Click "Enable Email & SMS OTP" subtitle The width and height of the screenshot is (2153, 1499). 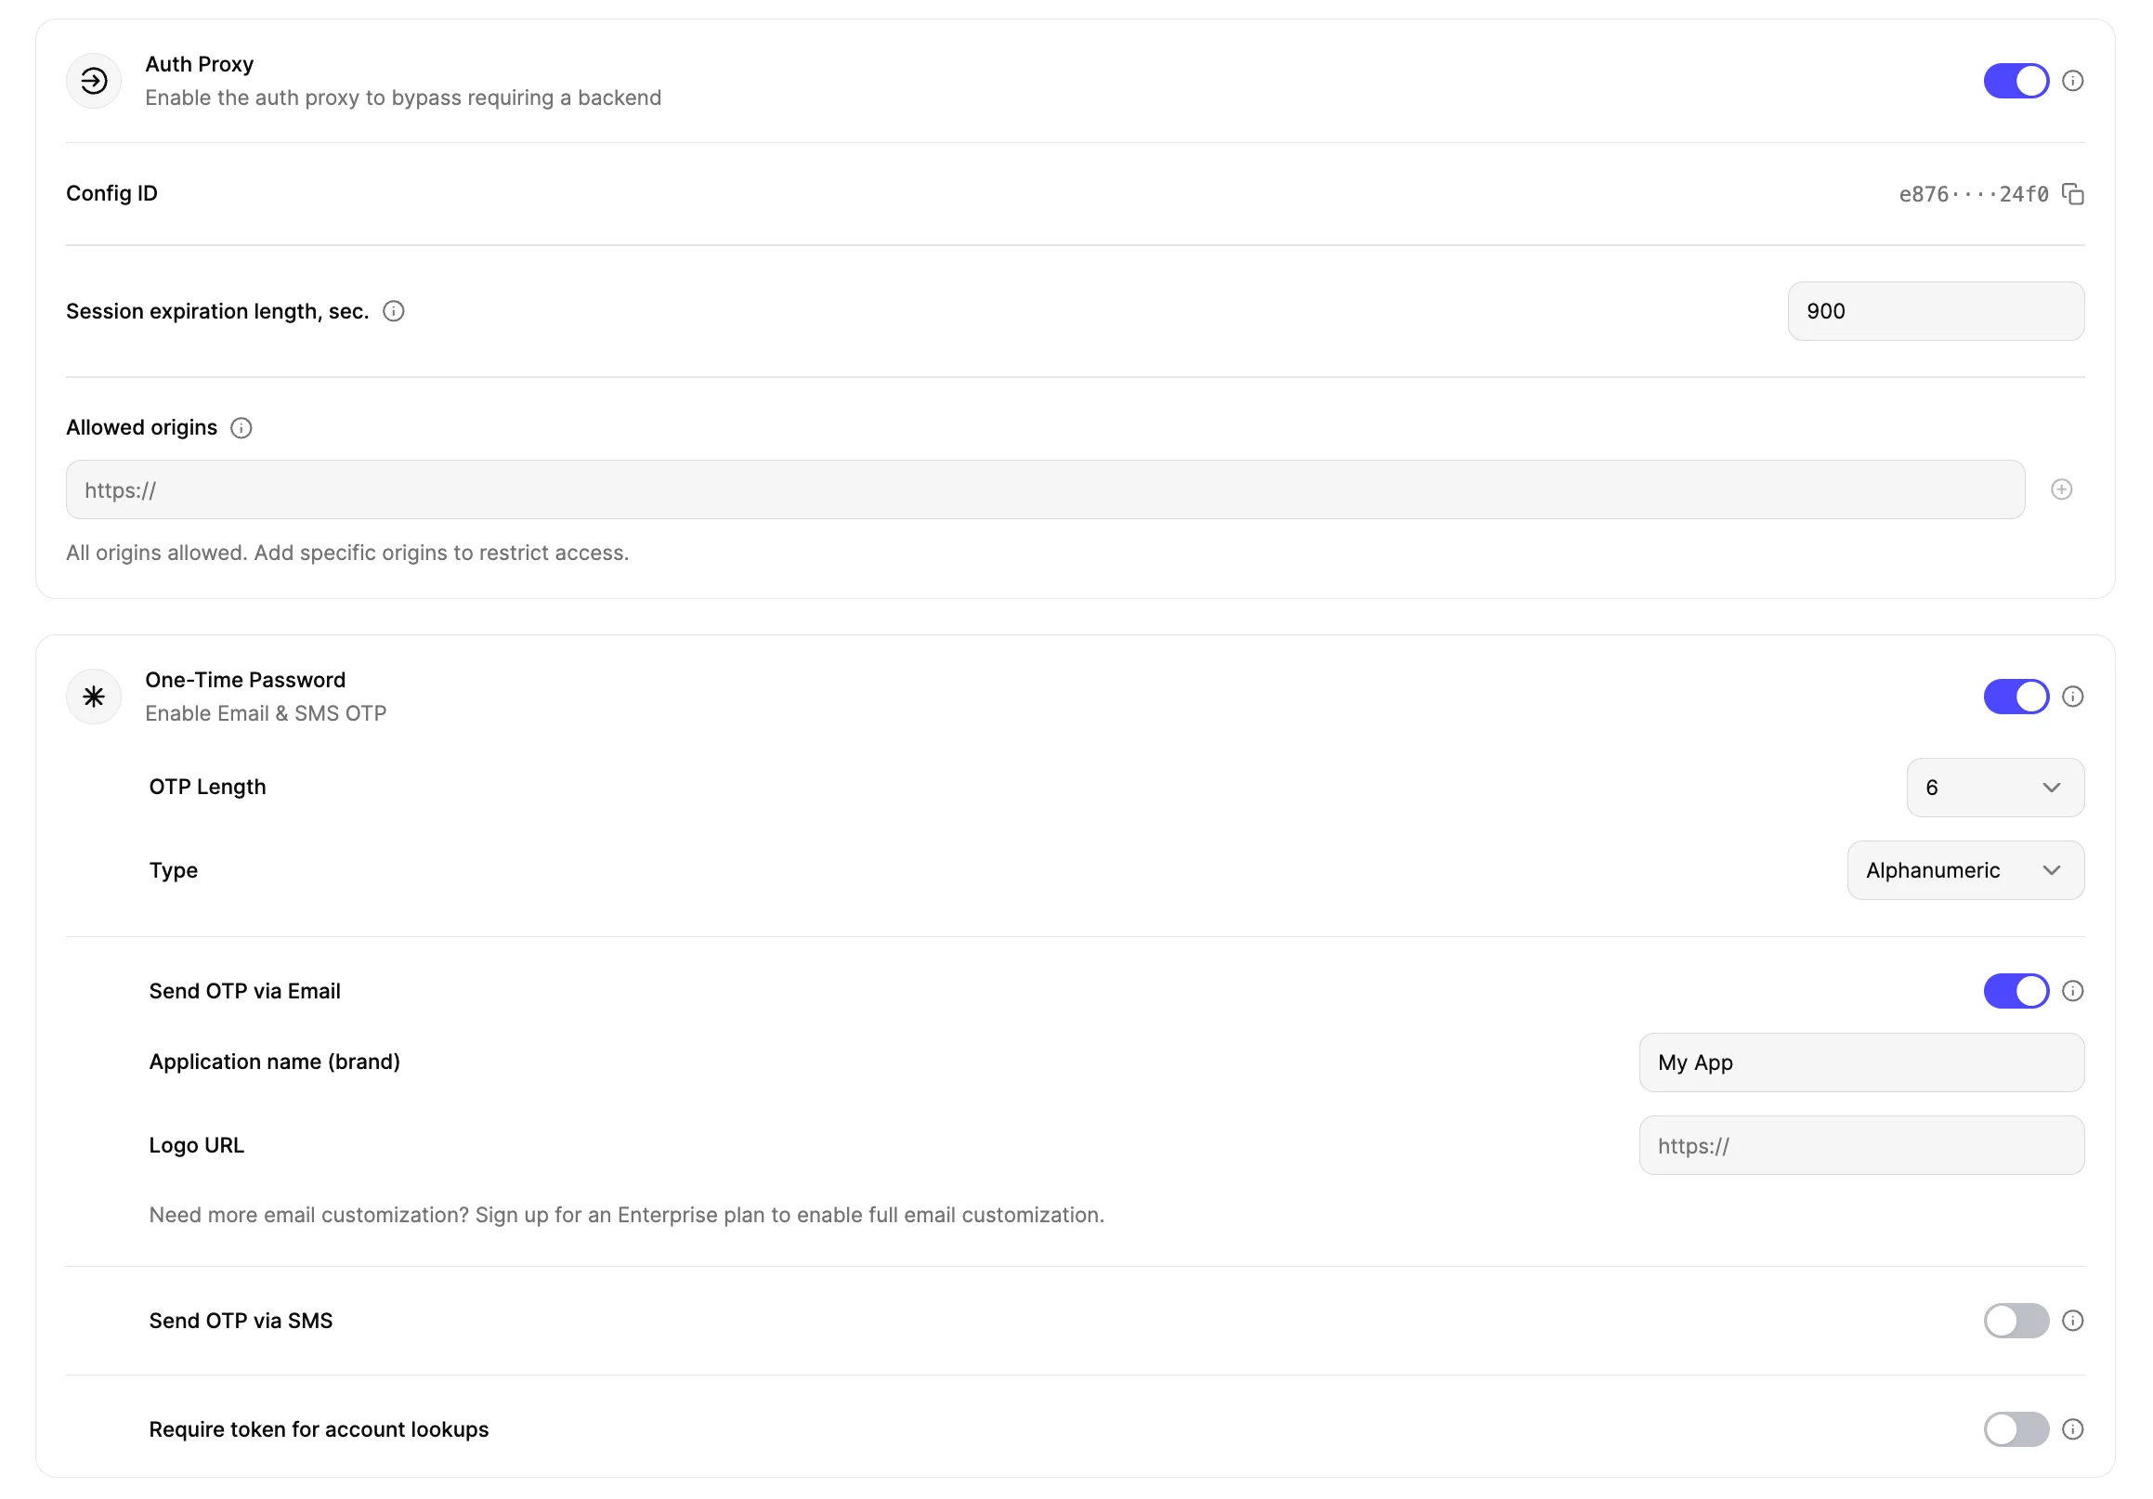[266, 714]
